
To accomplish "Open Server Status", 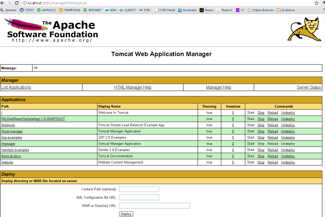I will pyautogui.click(x=309, y=87).
